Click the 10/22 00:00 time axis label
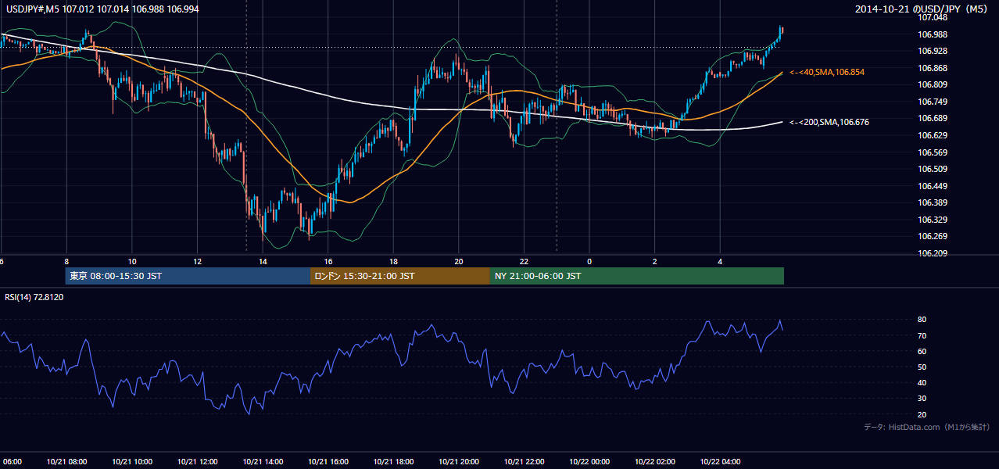This screenshot has width=999, height=469. pos(589,462)
